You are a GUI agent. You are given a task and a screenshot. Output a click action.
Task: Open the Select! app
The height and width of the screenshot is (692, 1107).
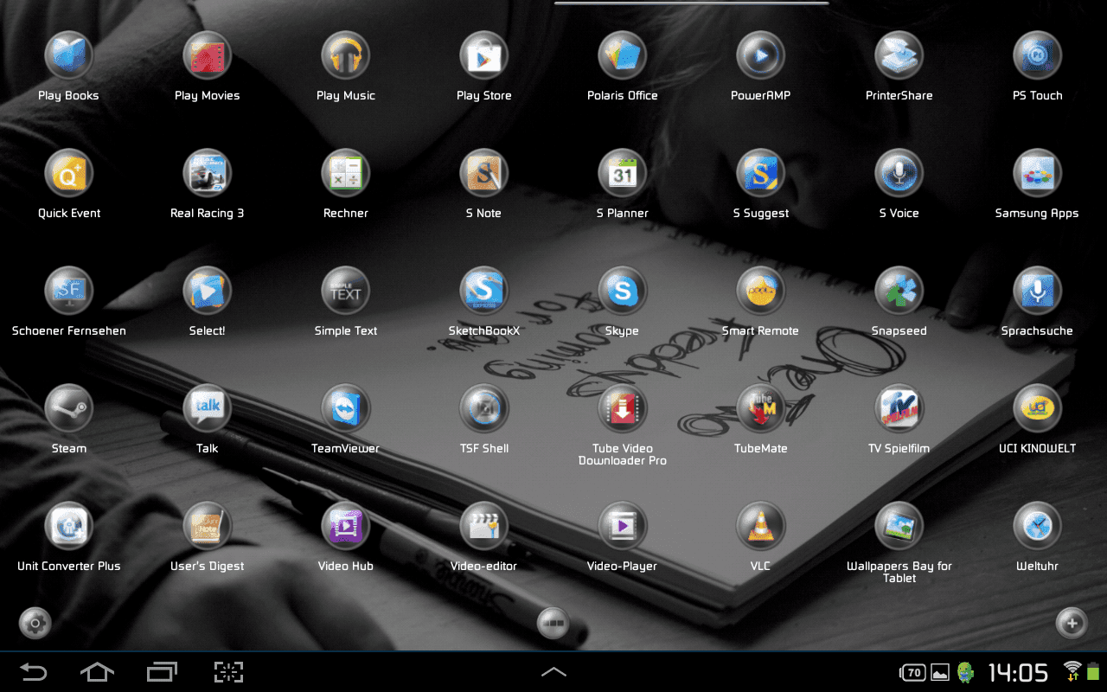tap(208, 292)
